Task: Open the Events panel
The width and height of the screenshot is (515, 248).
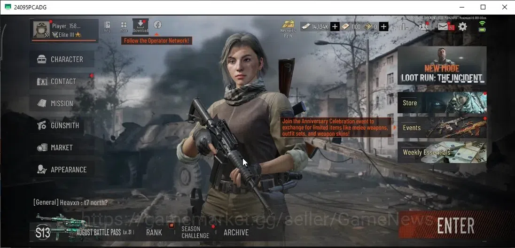Action: 442,127
